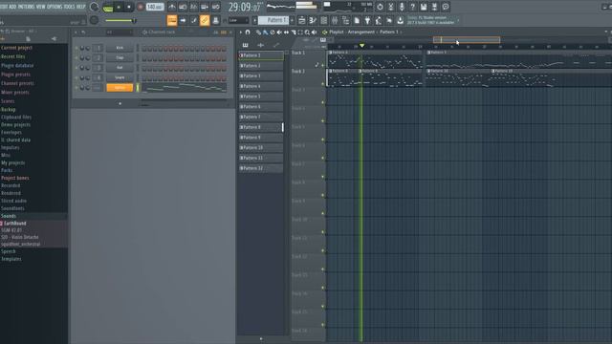Click the page document icon in shortcut toolbar

pyautogui.click(x=357, y=20)
